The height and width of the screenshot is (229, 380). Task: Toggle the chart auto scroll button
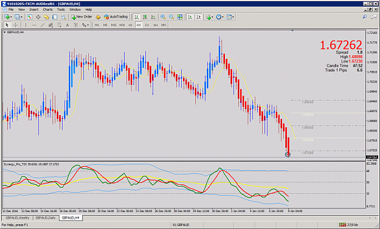(x=190, y=17)
